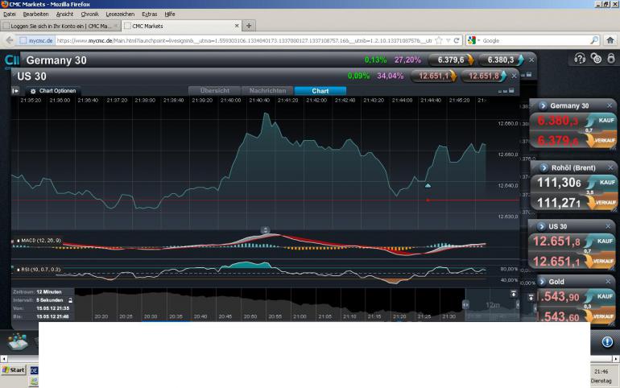Toggle the RSI (10, 0.7, 0.3) indicator
Image resolution: width=620 pixels, height=388 pixels.
[39, 270]
